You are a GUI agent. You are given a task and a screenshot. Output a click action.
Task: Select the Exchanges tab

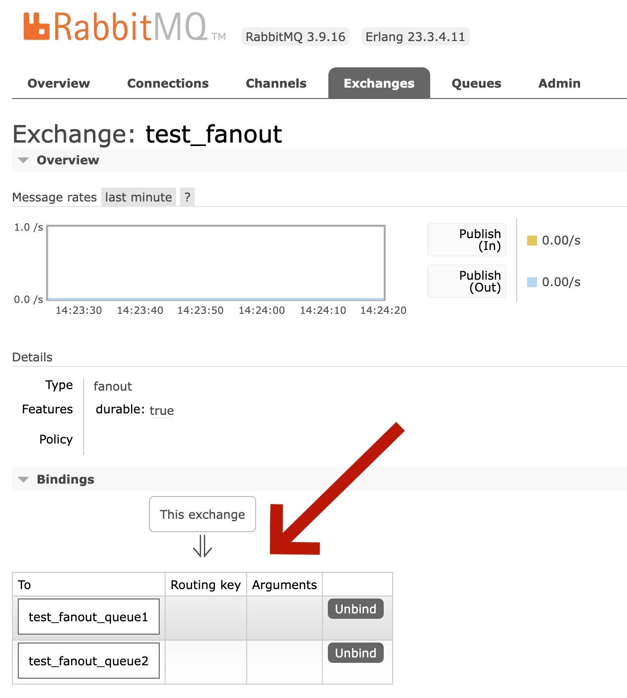point(379,83)
